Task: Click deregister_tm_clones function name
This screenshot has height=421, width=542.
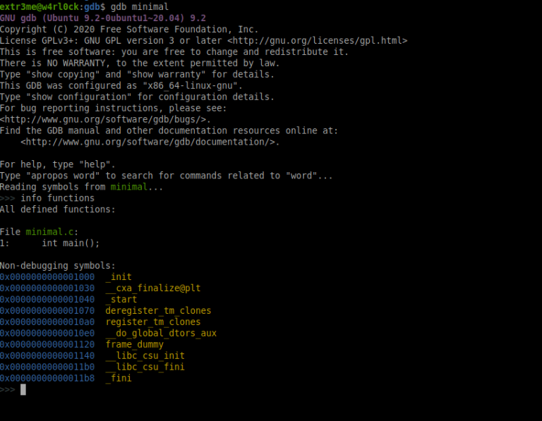Action: point(158,310)
